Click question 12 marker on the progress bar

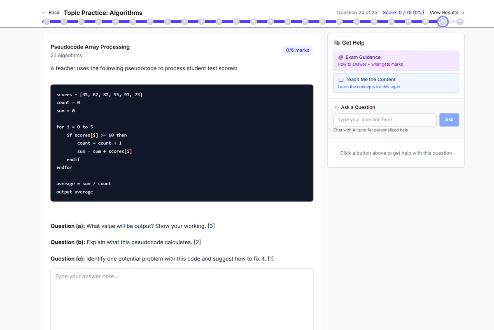pyautogui.click(x=236, y=21)
